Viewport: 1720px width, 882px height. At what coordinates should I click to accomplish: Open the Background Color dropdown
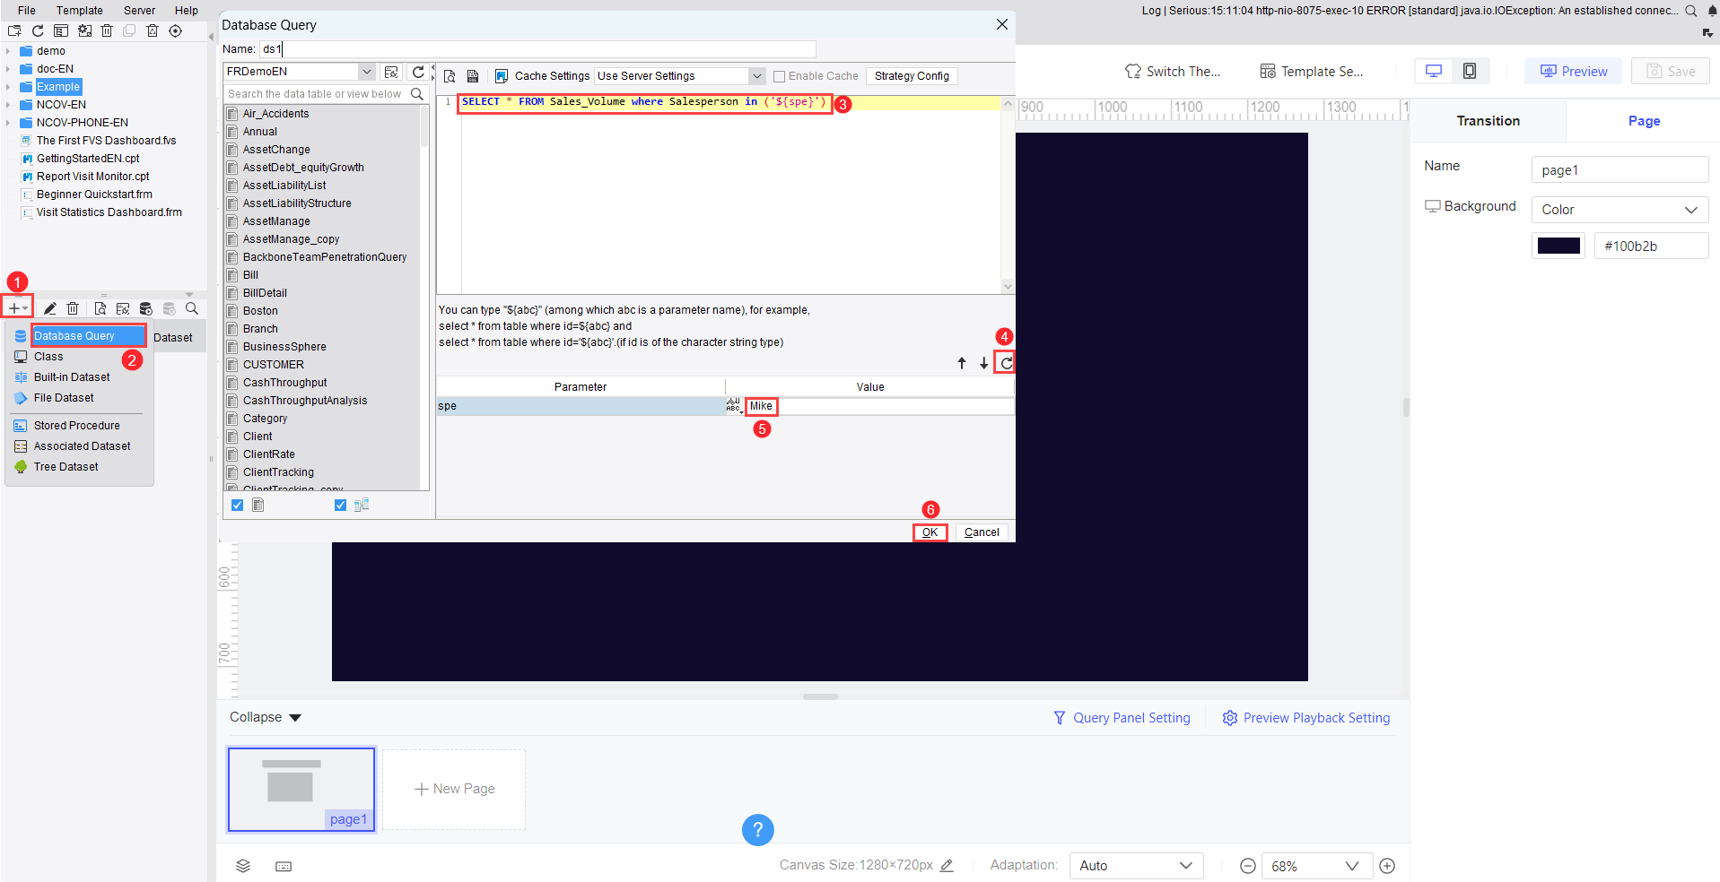coord(1620,210)
